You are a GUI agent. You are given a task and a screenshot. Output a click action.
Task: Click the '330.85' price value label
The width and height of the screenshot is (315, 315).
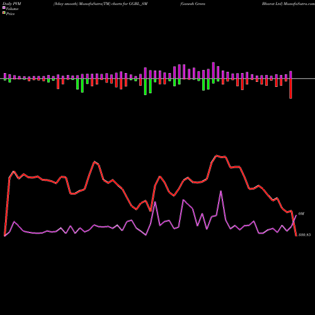[304, 235]
